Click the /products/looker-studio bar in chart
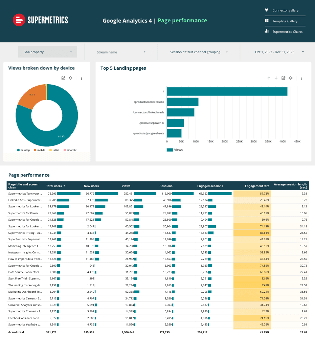This screenshot has height=337, width=315. [x=183, y=102]
